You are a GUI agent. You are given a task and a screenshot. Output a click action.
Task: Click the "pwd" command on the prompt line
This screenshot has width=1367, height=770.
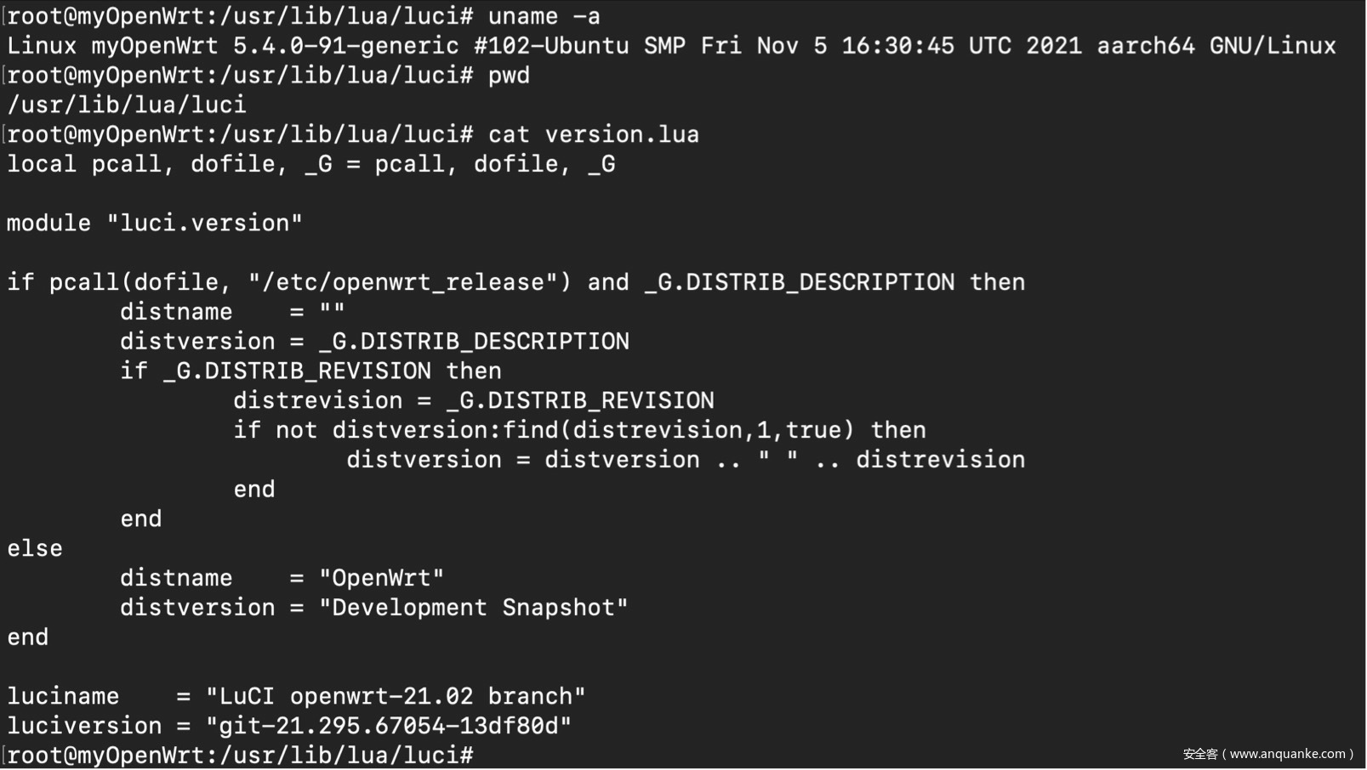click(509, 76)
